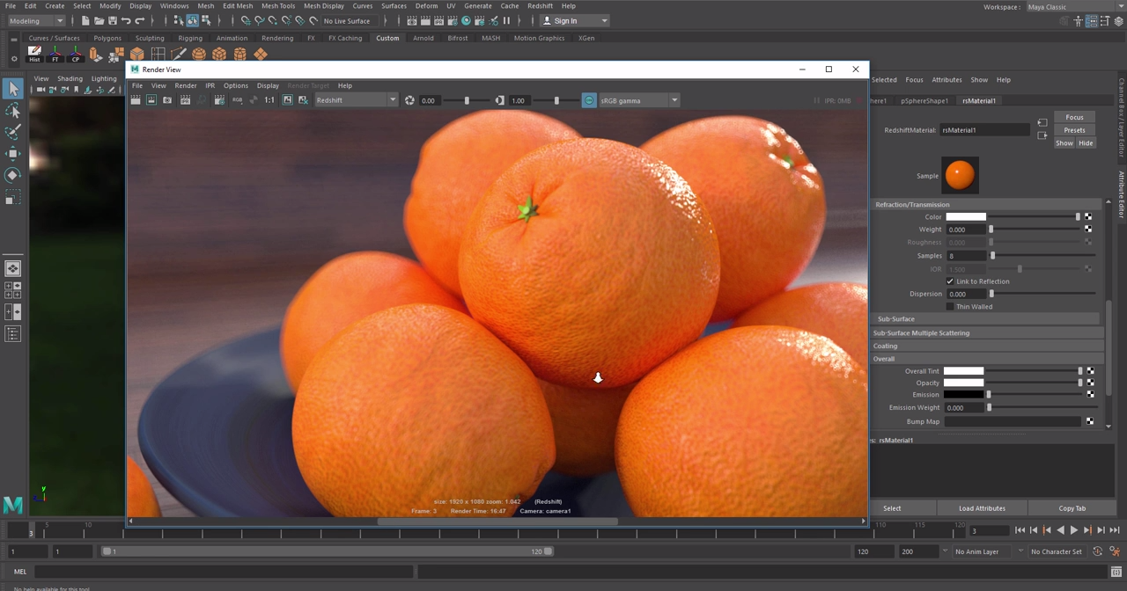This screenshot has height=591, width=1127.
Task: Click the Copy Tab button
Action: tap(1072, 507)
